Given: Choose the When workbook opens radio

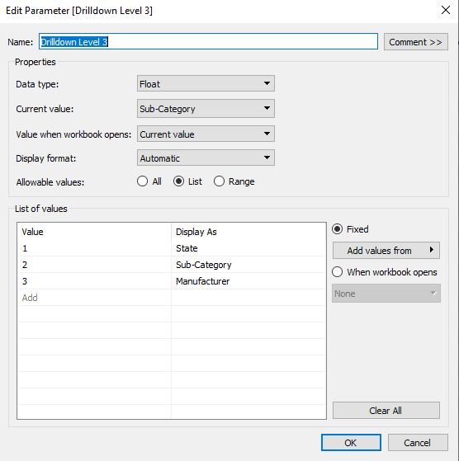Looking at the screenshot, I should point(384,272).
